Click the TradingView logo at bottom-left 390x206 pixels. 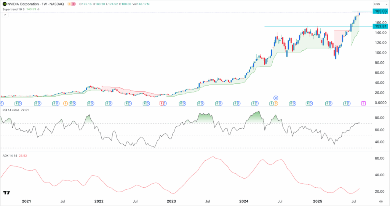[6, 193]
